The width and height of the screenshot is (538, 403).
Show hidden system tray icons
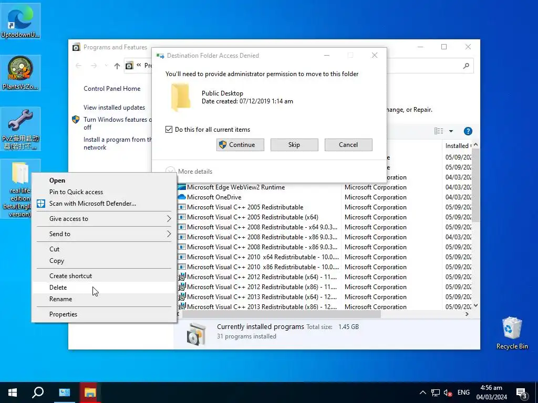click(x=423, y=393)
